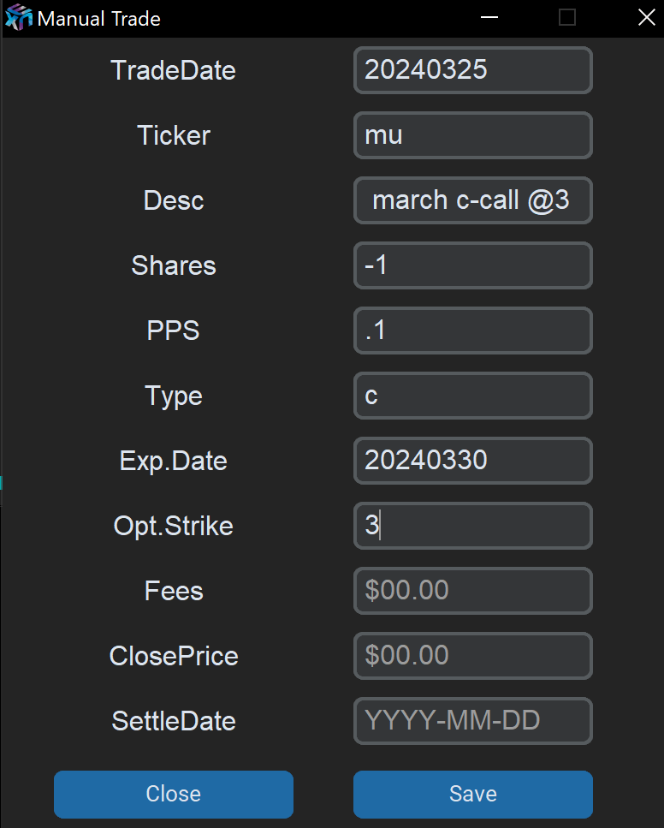Select the SettleDate date field

click(472, 721)
